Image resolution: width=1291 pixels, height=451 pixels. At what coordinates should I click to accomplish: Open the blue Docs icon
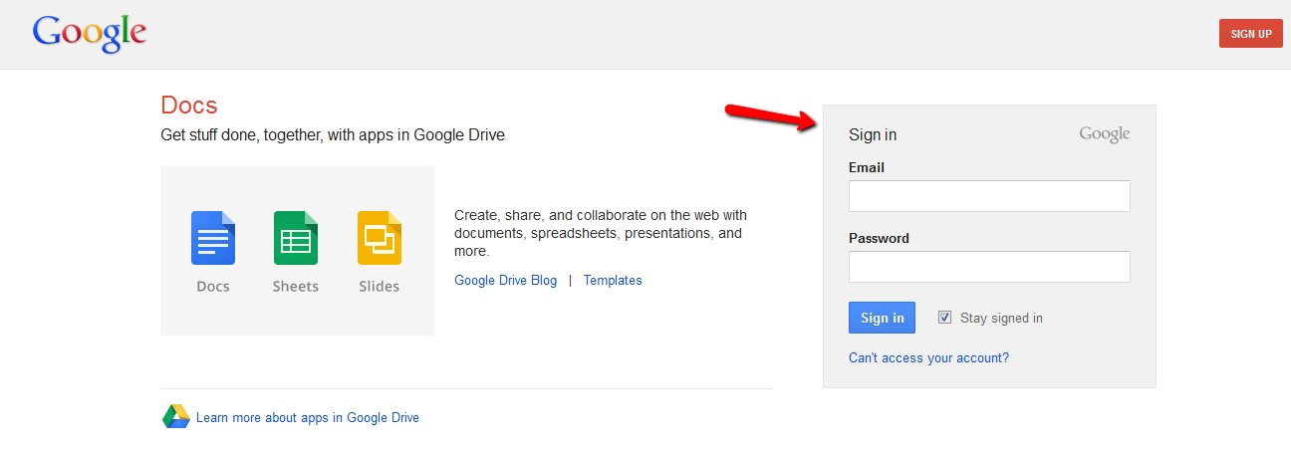(x=213, y=238)
